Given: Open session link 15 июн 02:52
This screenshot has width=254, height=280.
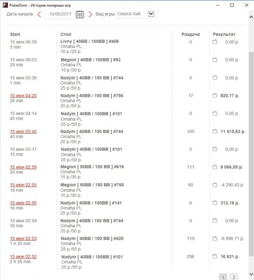Looking at the screenshot, I should point(23,257).
